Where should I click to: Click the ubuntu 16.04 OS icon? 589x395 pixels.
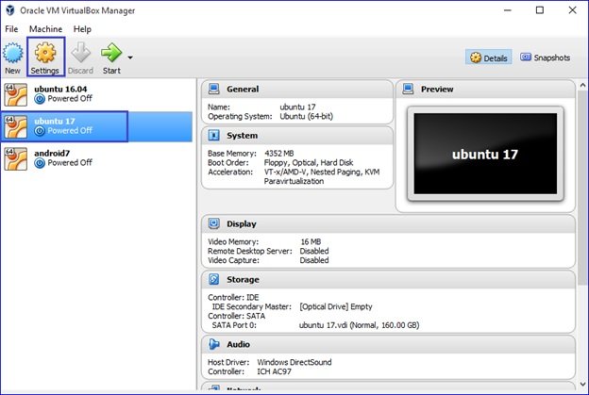[x=15, y=94]
